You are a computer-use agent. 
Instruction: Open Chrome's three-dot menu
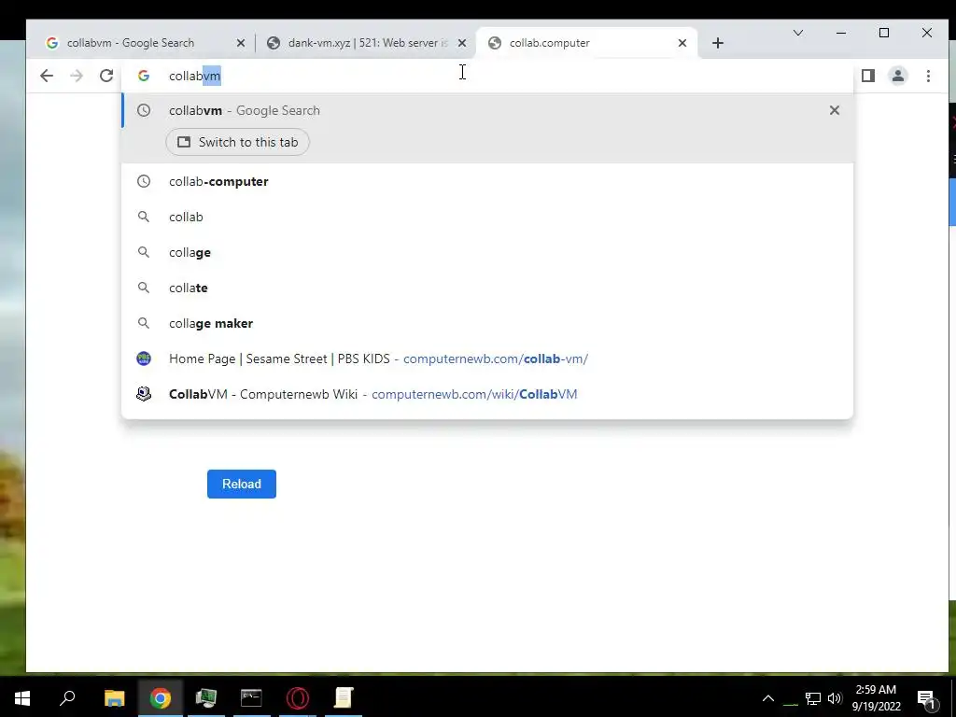tap(929, 76)
